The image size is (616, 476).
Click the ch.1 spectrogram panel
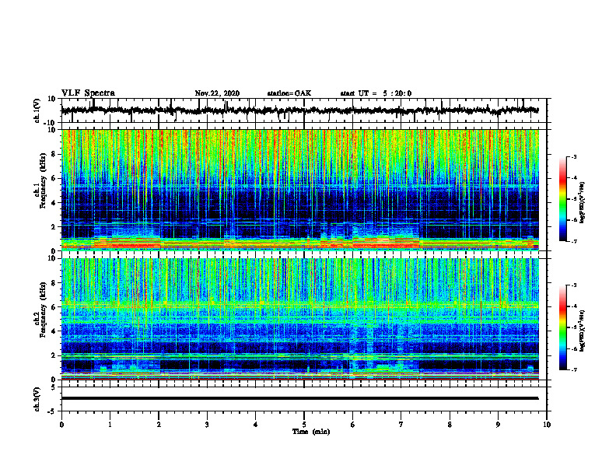(300, 190)
